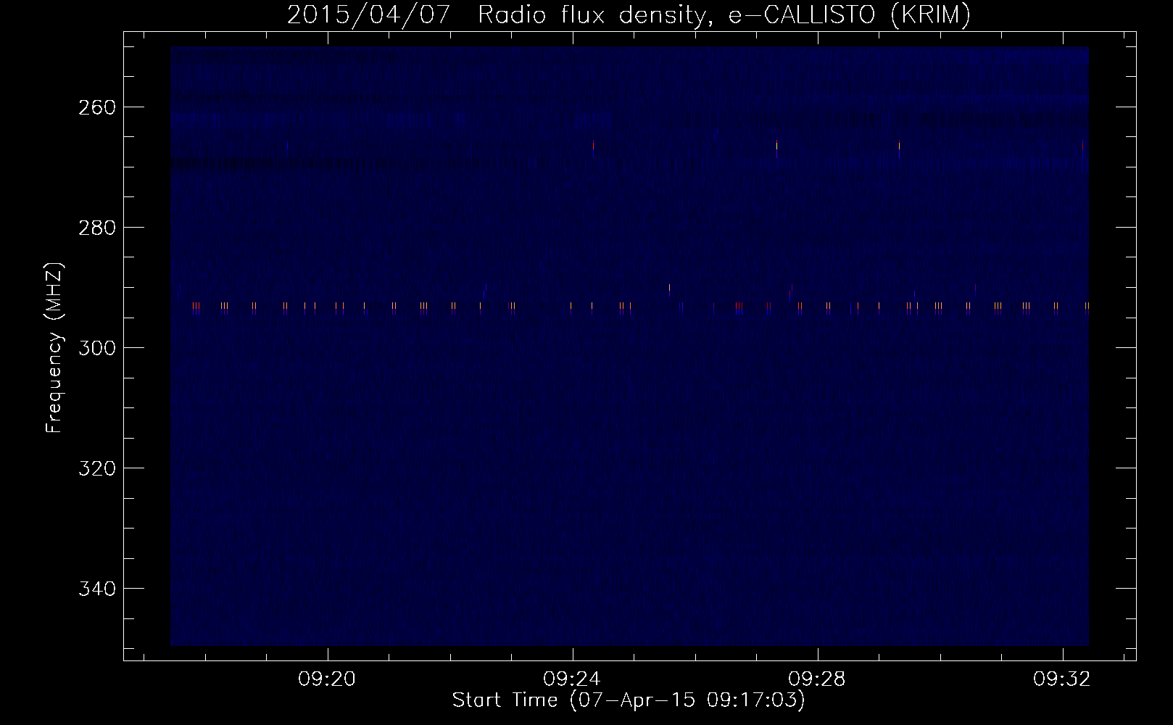Viewport: 1173px width, 725px height.
Task: Click the plot title mentioning e-CALLISTO (KRIM)
Action: click(629, 14)
